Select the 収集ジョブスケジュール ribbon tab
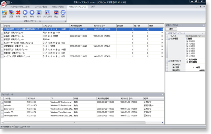211x134 pixels. [78, 7]
